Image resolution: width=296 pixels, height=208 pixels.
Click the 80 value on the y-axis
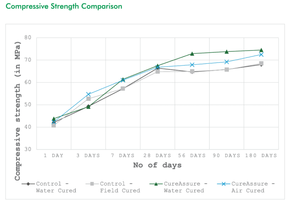click(28, 37)
